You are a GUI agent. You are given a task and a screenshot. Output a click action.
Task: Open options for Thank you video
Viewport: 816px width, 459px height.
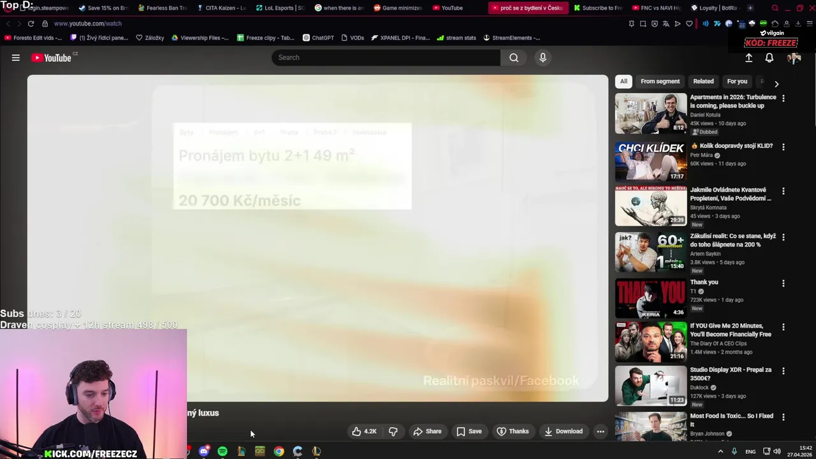pyautogui.click(x=783, y=283)
